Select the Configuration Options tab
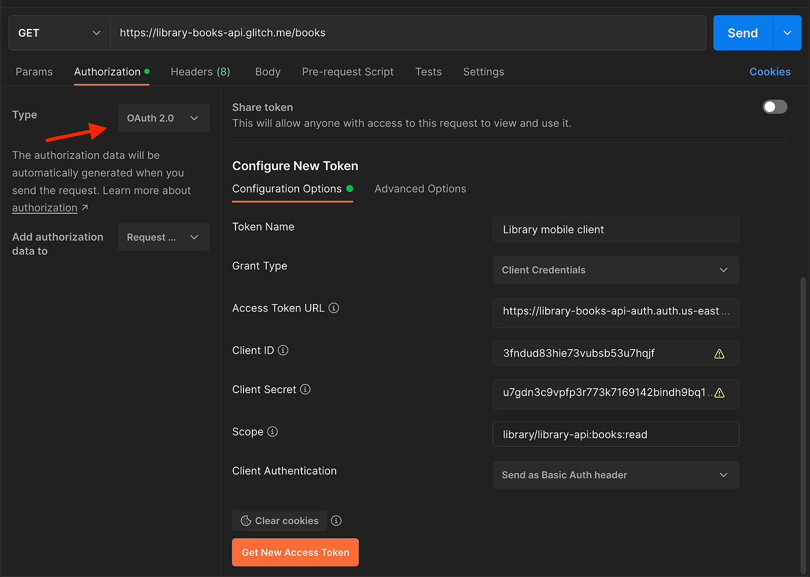Screen dimensions: 810x577 pyautogui.click(x=292, y=189)
